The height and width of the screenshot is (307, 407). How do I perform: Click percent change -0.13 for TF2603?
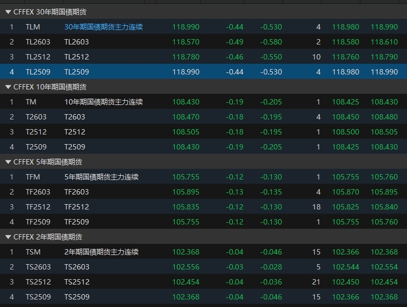point(235,192)
